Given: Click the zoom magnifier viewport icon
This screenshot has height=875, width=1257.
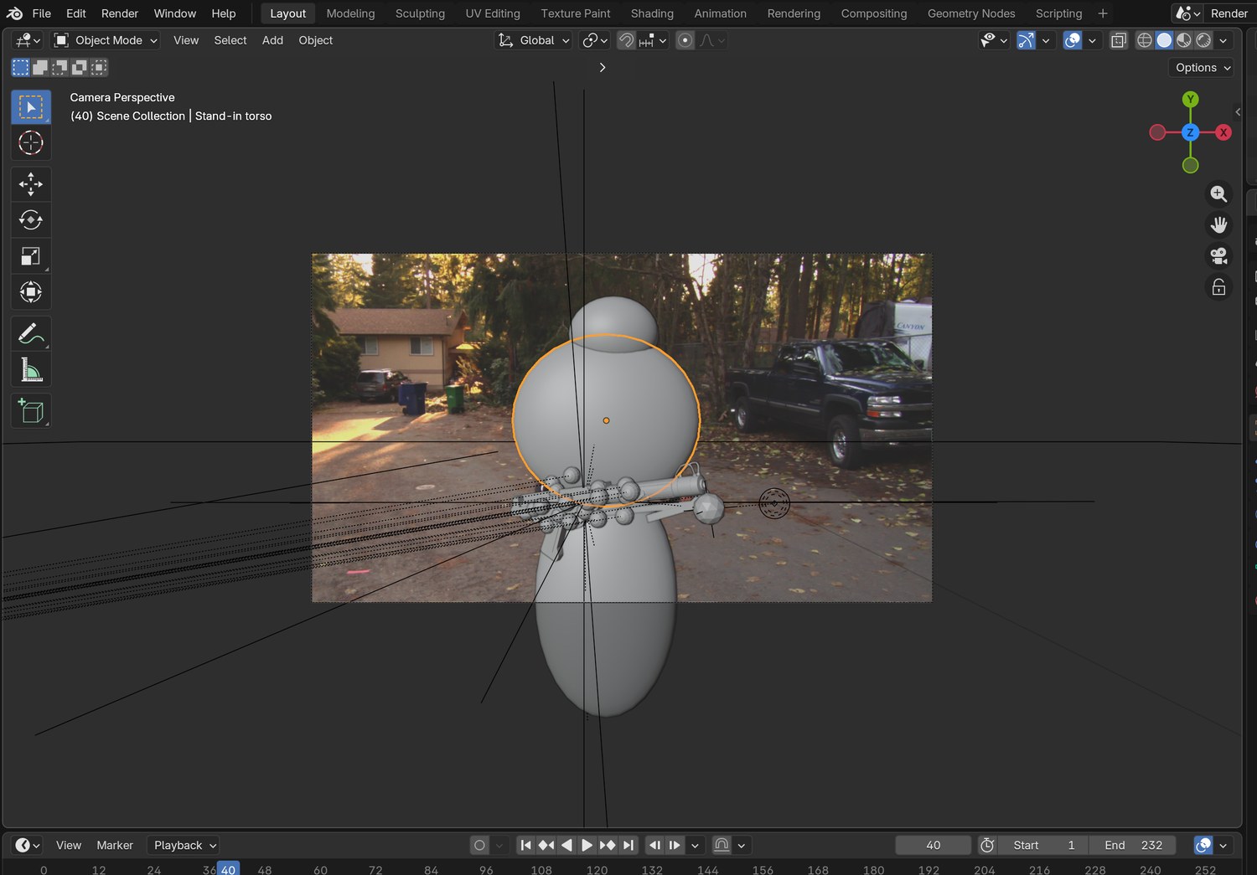Looking at the screenshot, I should [x=1218, y=194].
